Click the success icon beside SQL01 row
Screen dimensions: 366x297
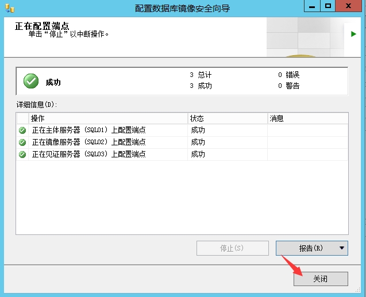[22, 130]
